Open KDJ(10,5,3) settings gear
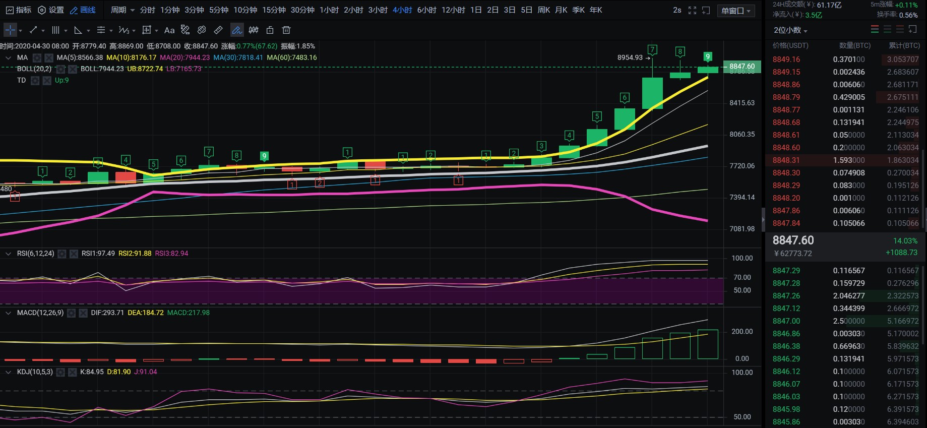Screen dimensions: 927x428 60,373
